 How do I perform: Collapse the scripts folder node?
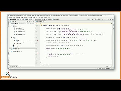pos(12,27)
